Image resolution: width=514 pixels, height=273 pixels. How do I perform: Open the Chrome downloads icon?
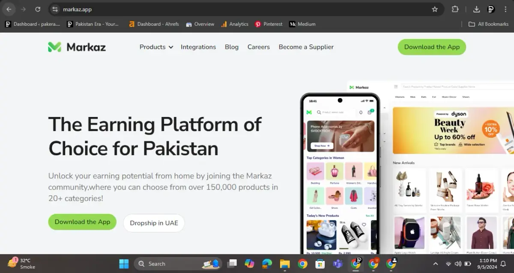(x=476, y=9)
